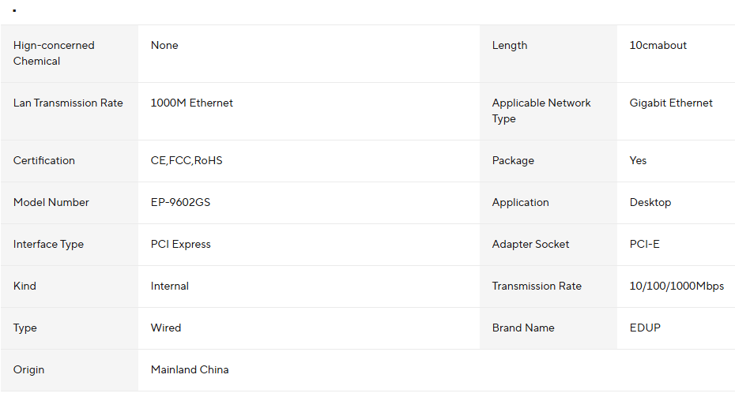Select the "Wired" value
Screen dimensions: 735x397
pos(166,328)
